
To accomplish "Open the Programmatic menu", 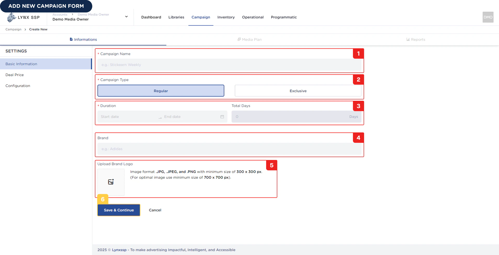I will 284,17.
